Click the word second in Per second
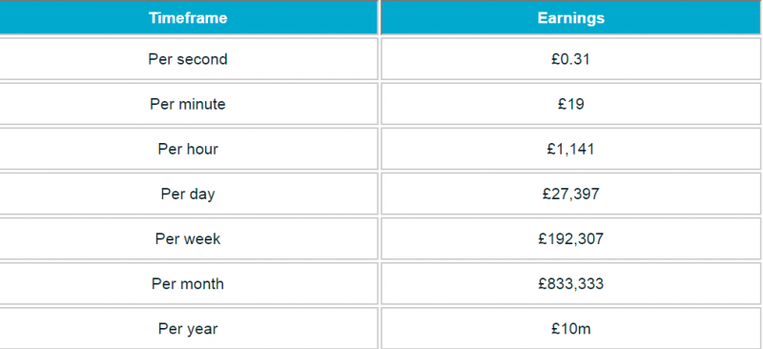 pos(201,59)
